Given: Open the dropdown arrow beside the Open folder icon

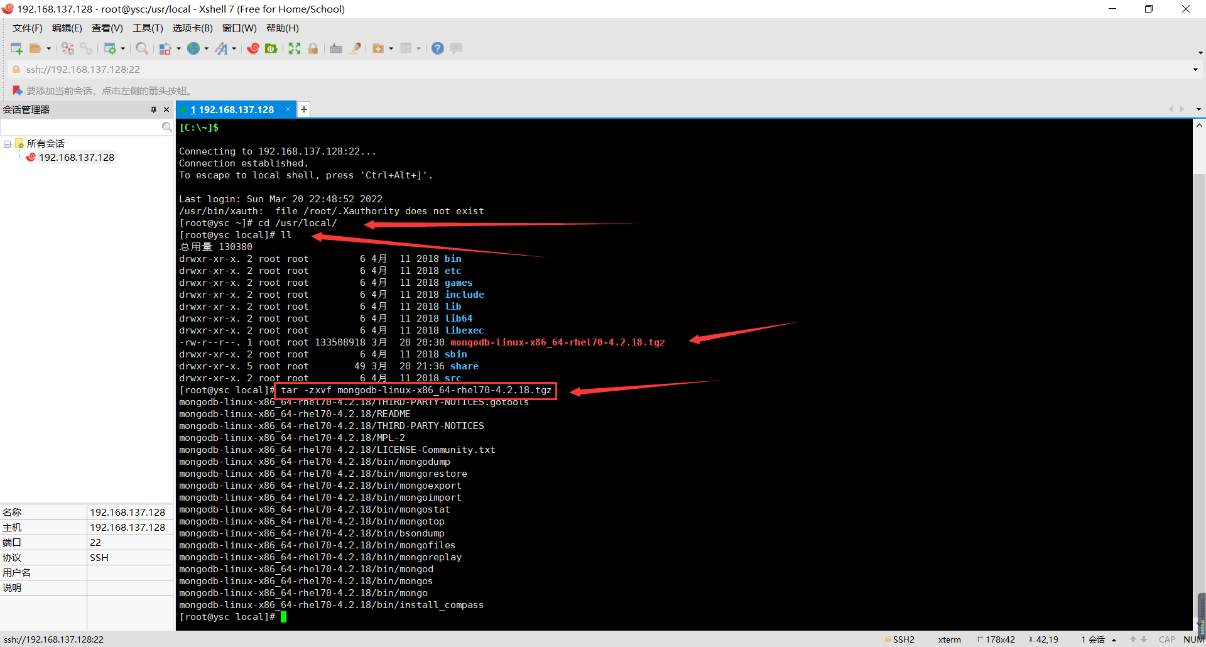Looking at the screenshot, I should (x=48, y=48).
